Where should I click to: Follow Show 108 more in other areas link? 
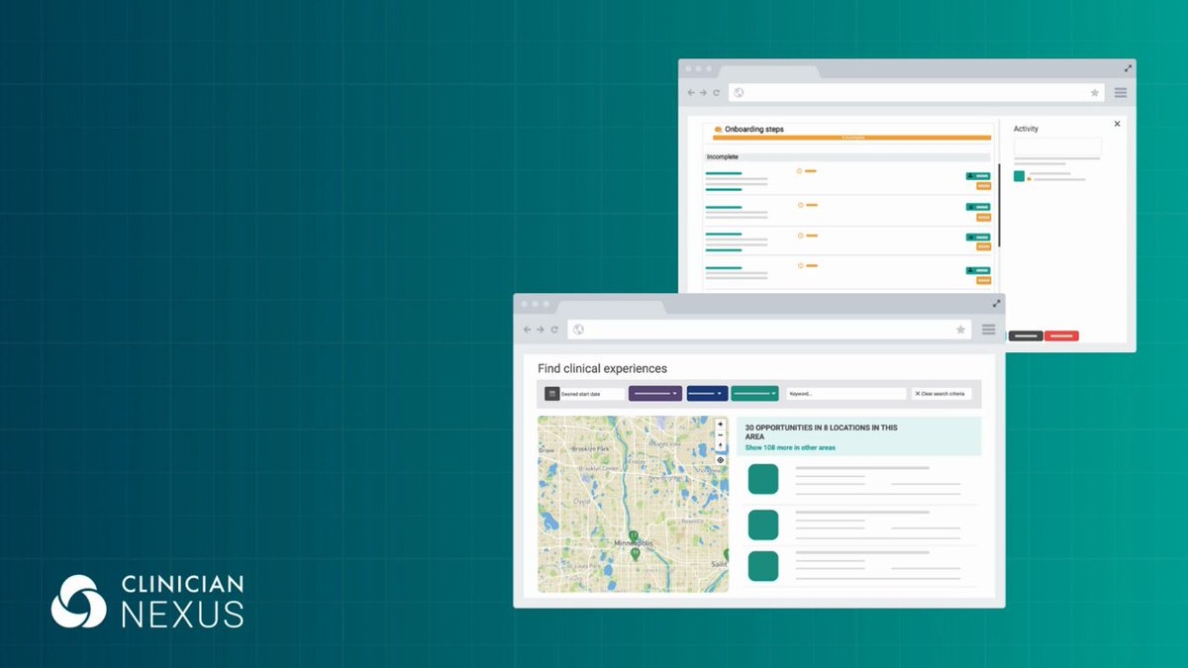coord(790,447)
